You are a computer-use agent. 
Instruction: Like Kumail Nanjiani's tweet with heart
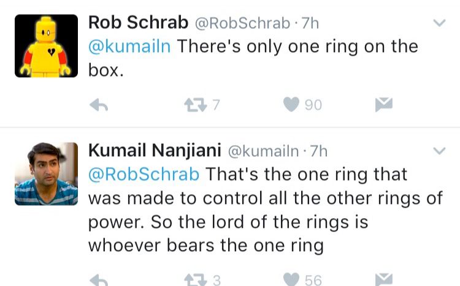point(291,280)
